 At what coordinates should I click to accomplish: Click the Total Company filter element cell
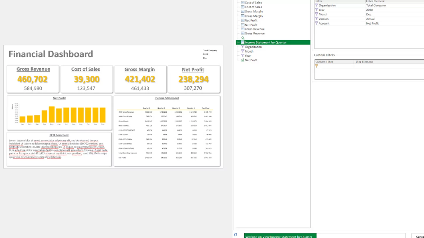point(376,5)
